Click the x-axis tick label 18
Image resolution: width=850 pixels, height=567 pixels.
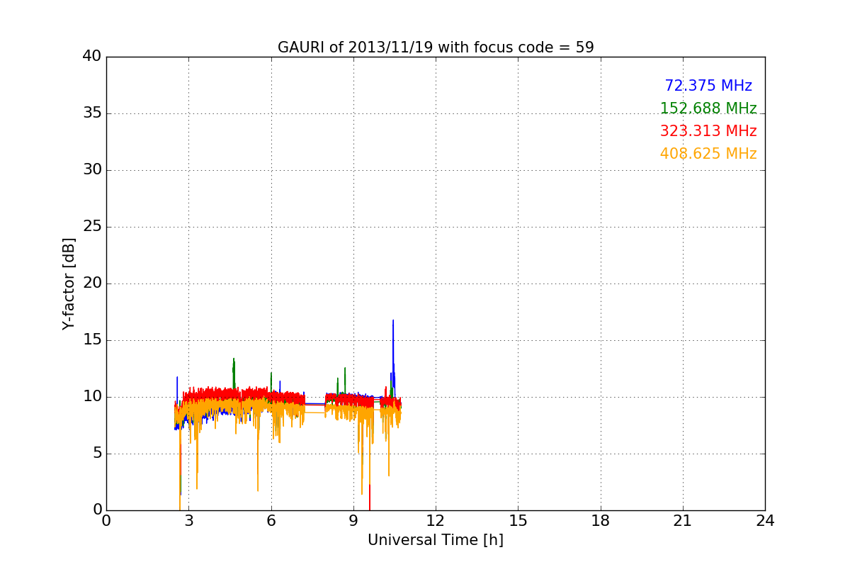[601, 521]
